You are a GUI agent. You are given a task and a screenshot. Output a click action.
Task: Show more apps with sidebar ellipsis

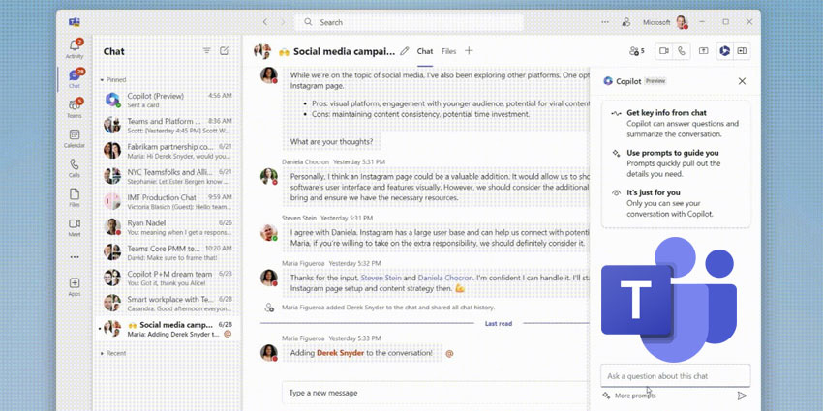pyautogui.click(x=75, y=257)
